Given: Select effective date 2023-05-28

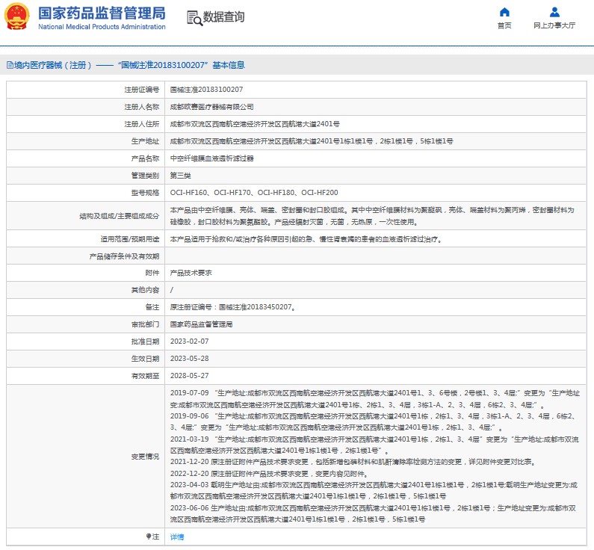Looking at the screenshot, I should (190, 359).
